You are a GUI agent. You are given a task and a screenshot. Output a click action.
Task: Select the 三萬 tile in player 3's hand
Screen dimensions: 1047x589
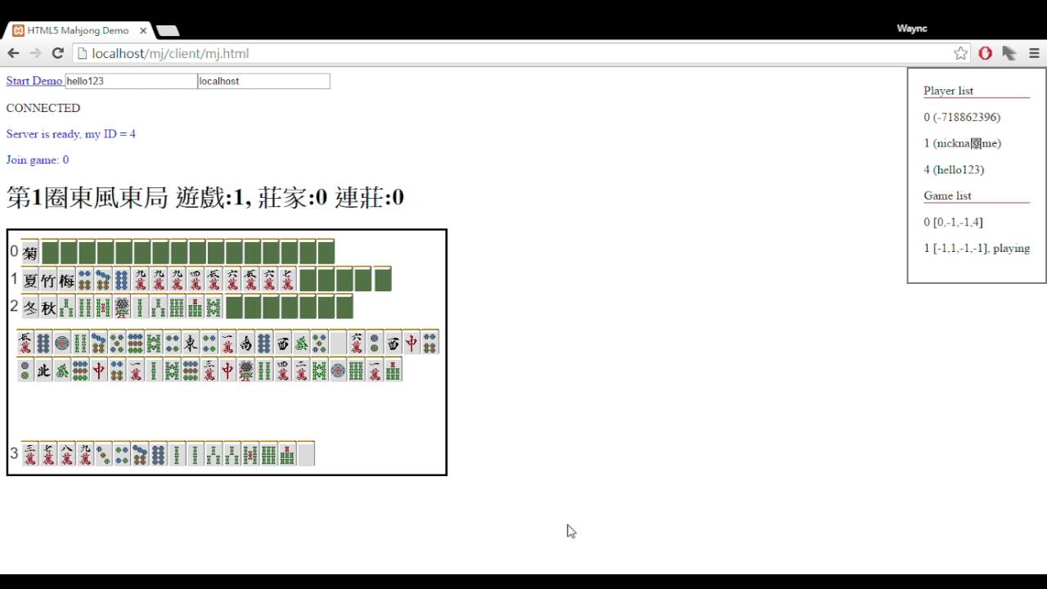(x=30, y=453)
